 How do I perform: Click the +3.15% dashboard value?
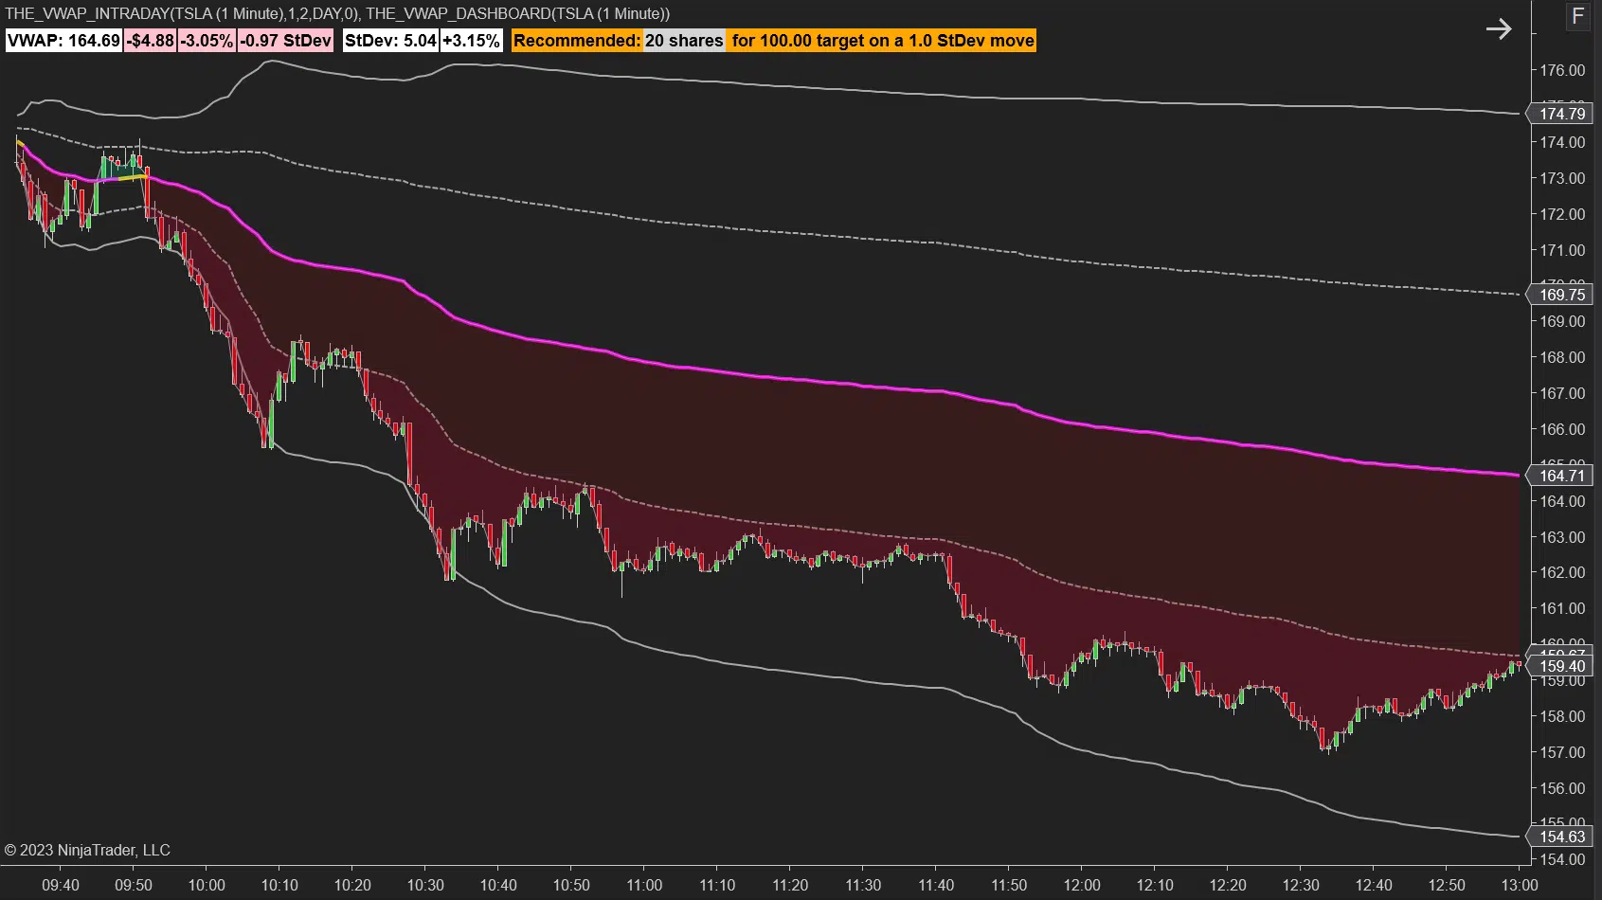[471, 41]
